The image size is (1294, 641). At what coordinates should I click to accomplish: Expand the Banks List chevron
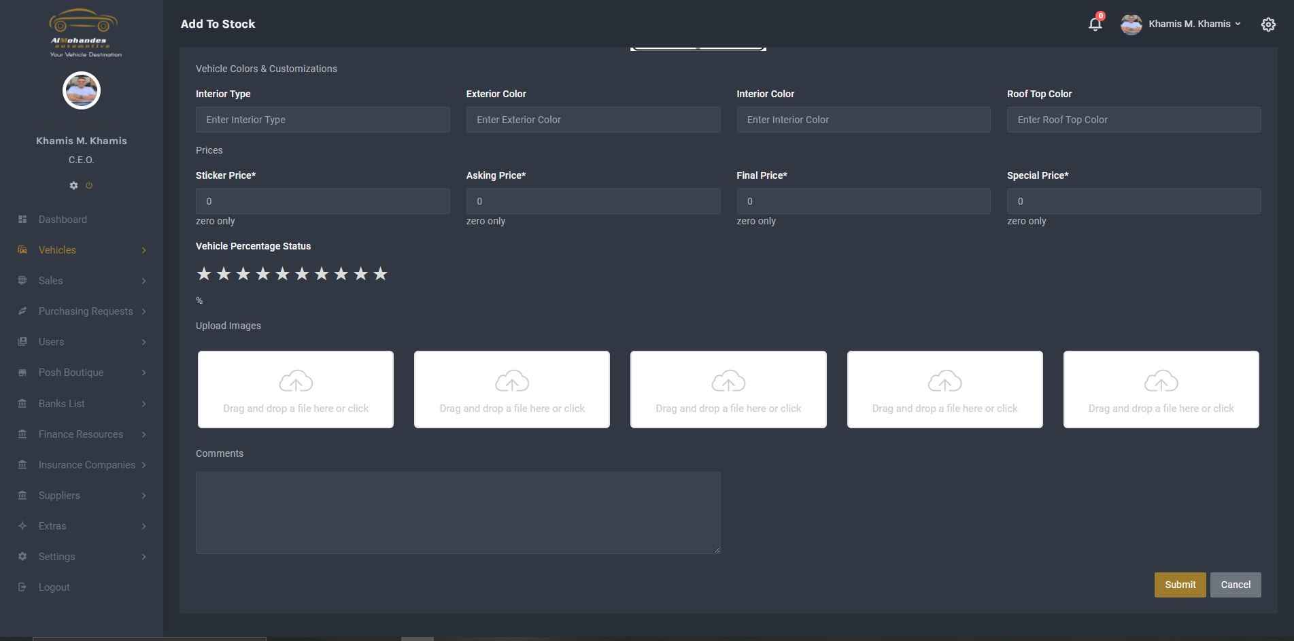143,404
